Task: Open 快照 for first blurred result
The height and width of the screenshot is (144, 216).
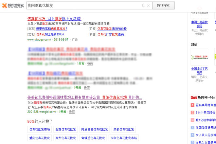Action: coord(90,64)
